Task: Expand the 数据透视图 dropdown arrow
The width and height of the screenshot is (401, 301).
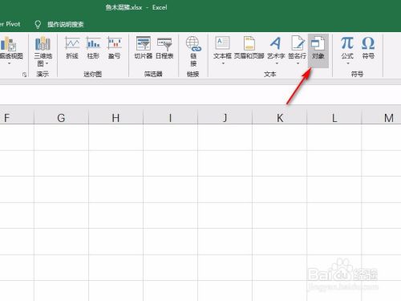Action: tap(10, 63)
